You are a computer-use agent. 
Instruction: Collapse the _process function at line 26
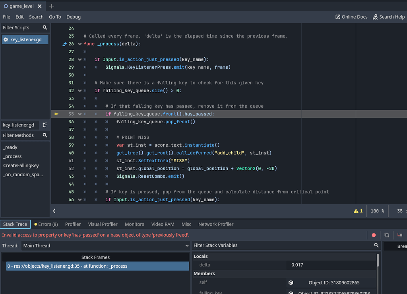79,44
